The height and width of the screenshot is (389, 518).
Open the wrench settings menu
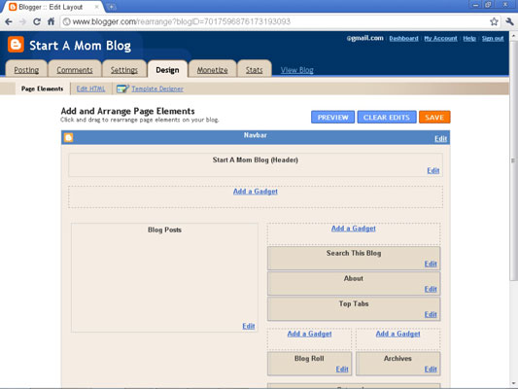coord(509,21)
